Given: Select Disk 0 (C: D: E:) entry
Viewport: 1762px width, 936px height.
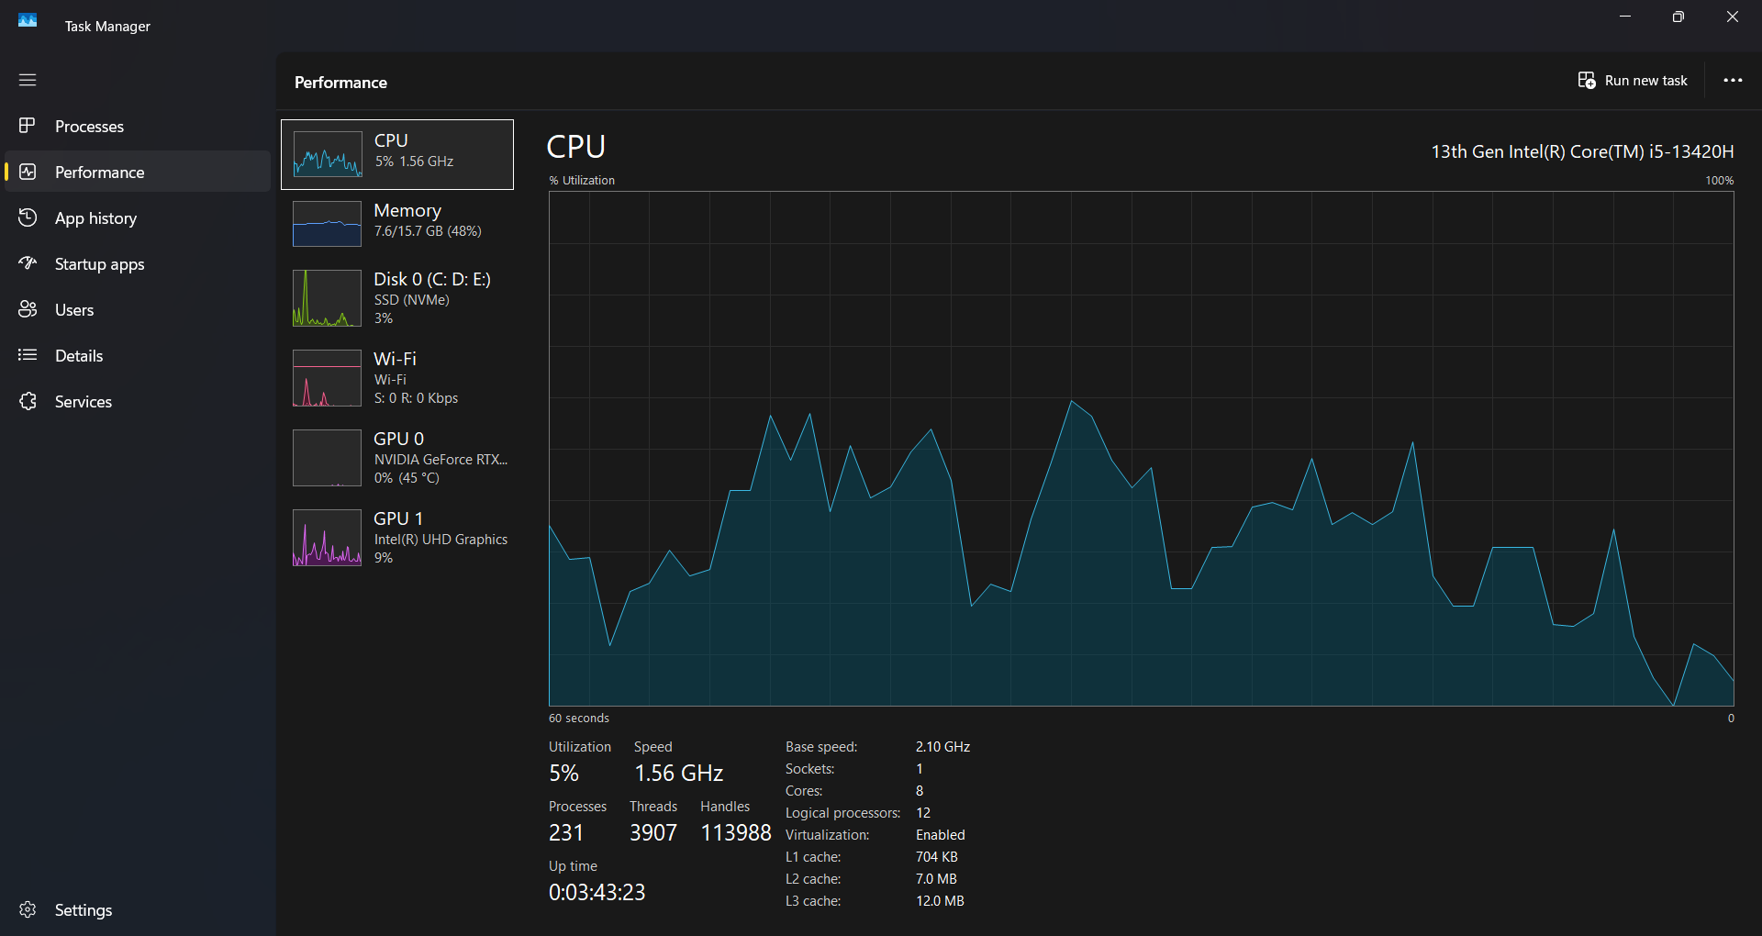Looking at the screenshot, I should pos(397,298).
